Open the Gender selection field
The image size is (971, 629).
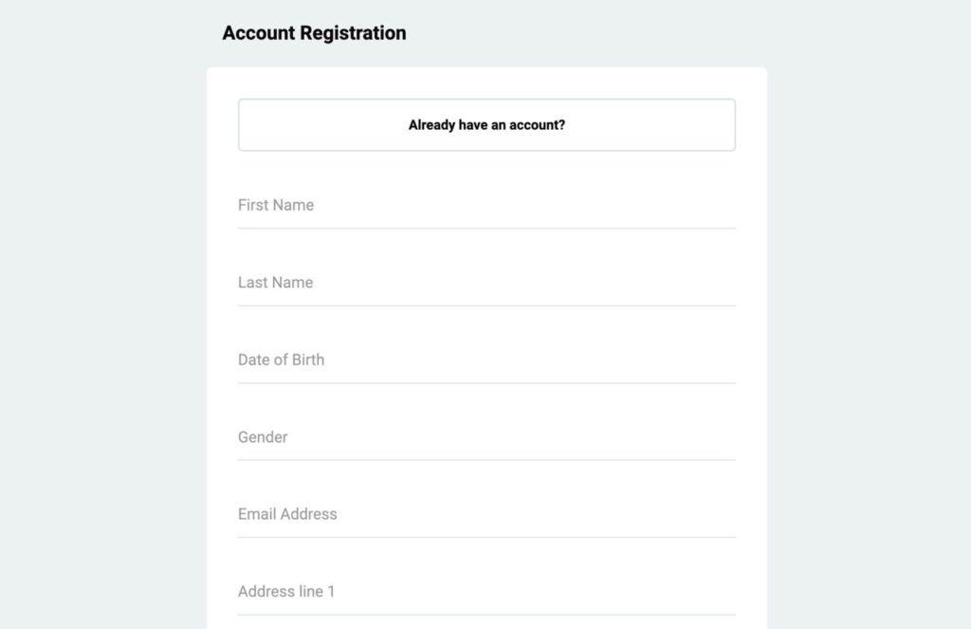pyautogui.click(x=486, y=437)
